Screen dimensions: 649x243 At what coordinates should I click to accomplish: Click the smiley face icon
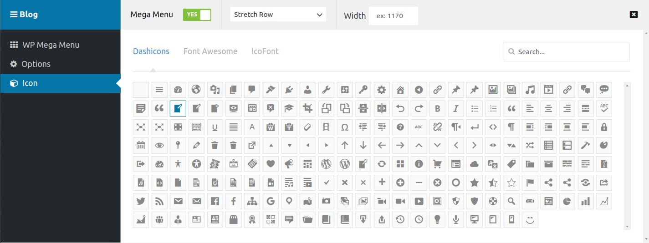click(530, 220)
